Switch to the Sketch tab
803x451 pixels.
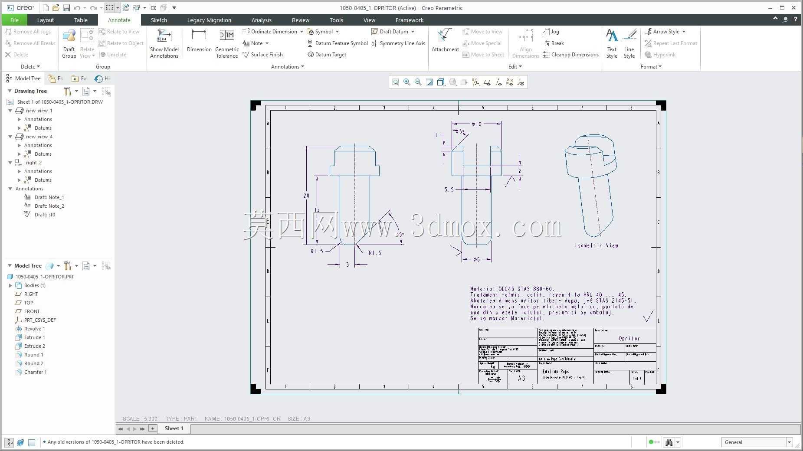click(159, 20)
